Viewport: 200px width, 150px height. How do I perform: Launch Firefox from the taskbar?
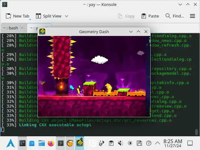[x=51, y=143]
